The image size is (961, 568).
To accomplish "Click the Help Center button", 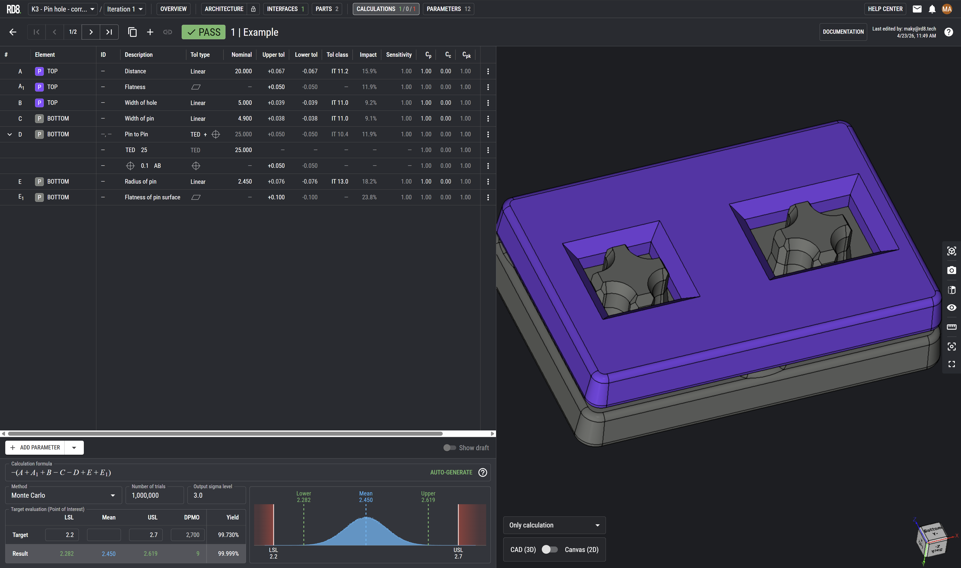I will coord(885,9).
